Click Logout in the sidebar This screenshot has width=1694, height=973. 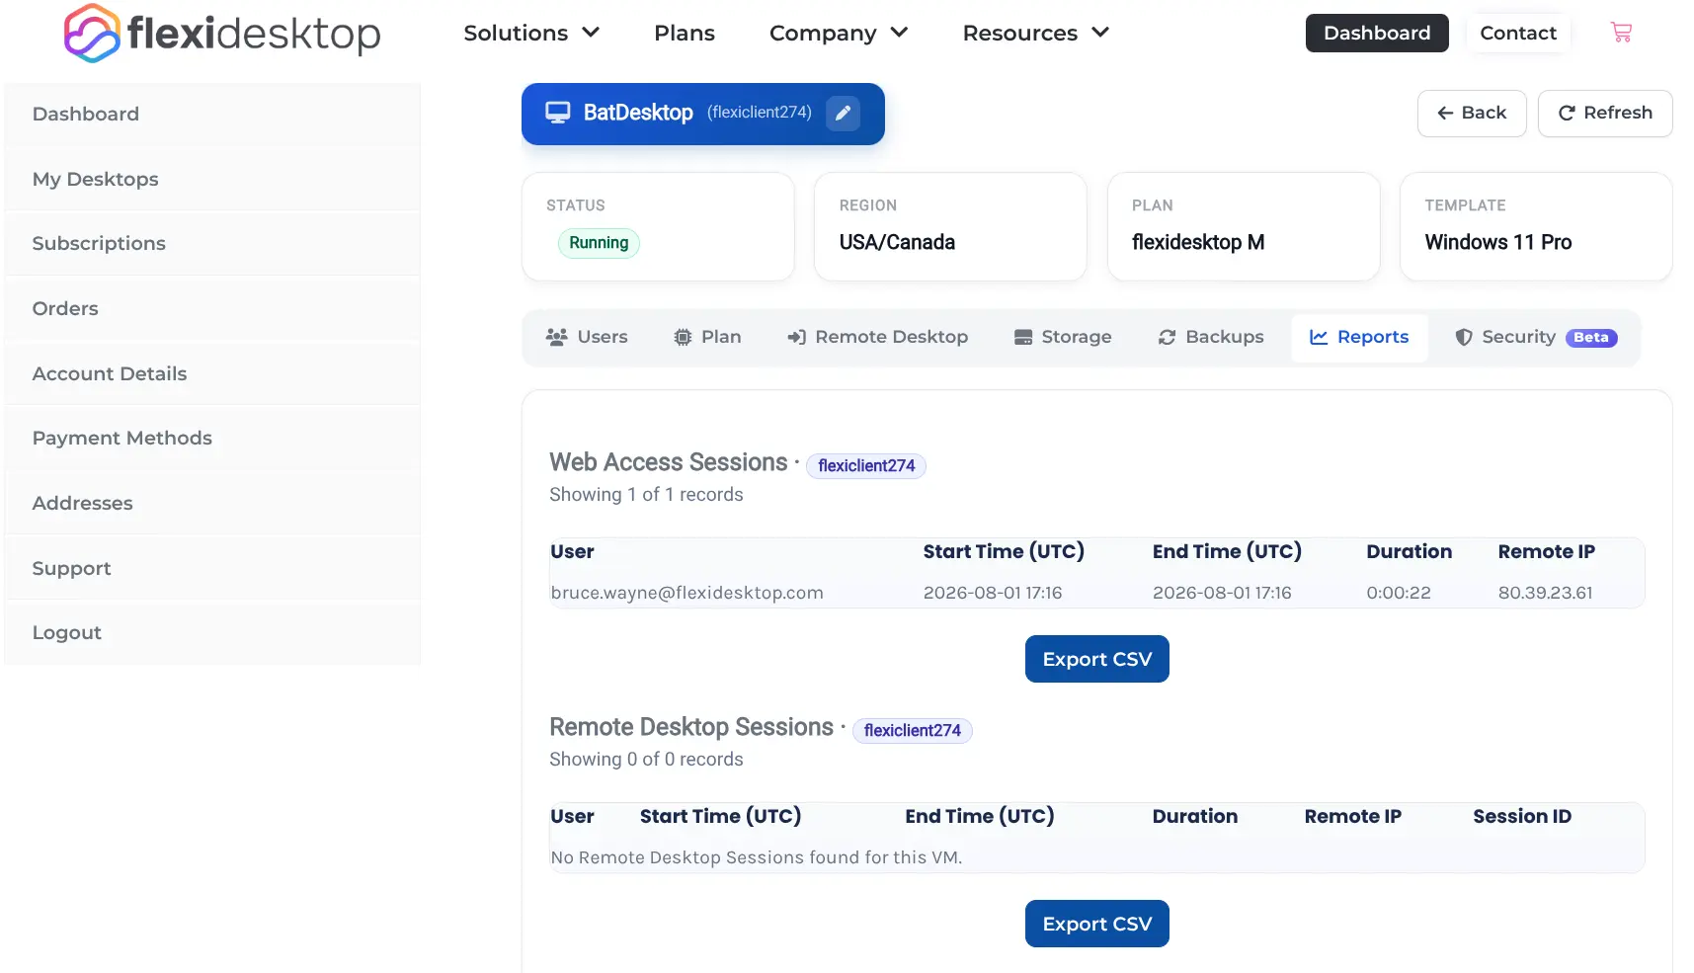(212, 632)
